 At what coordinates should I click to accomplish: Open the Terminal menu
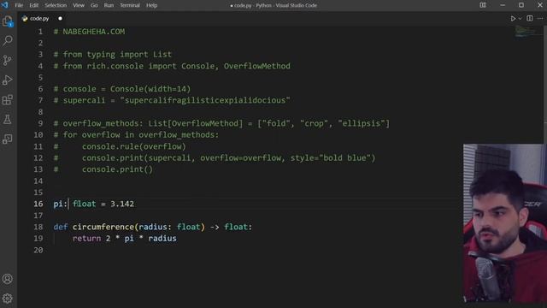(130, 5)
